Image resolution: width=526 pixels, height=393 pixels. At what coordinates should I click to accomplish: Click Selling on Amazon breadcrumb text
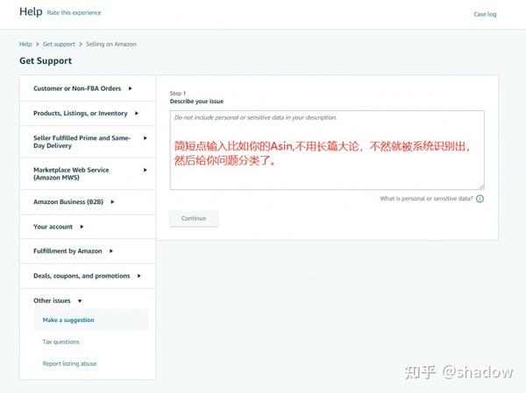click(111, 44)
